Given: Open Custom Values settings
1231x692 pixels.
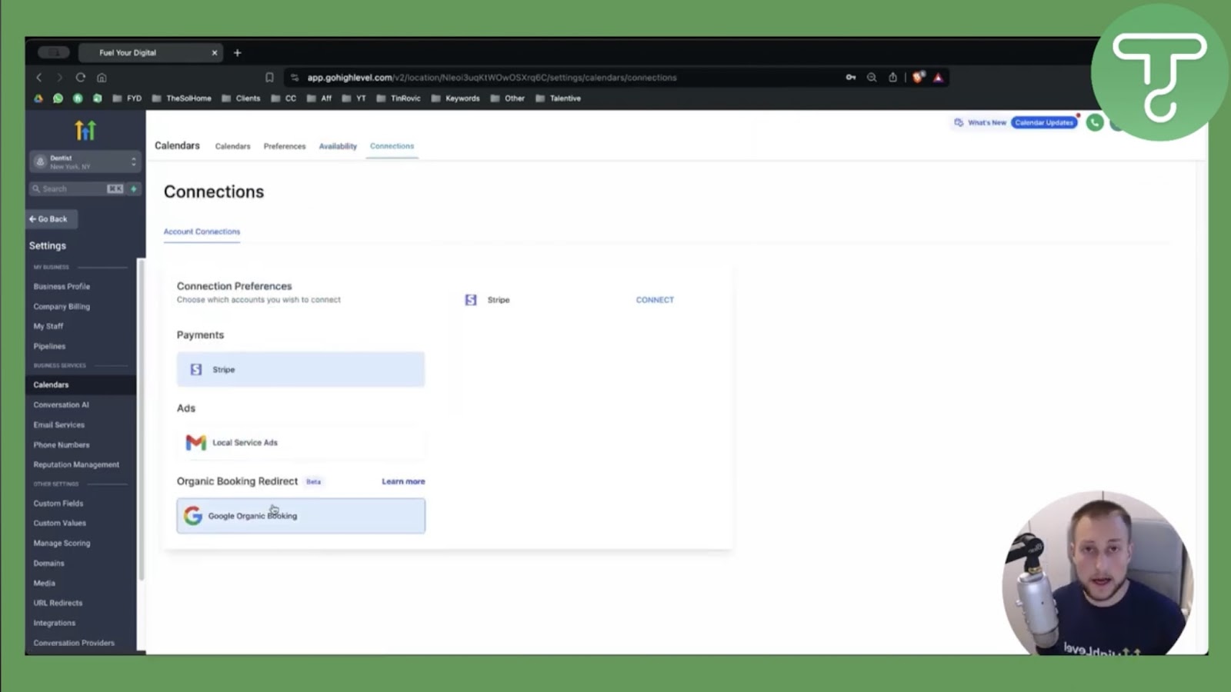Looking at the screenshot, I should [60, 523].
